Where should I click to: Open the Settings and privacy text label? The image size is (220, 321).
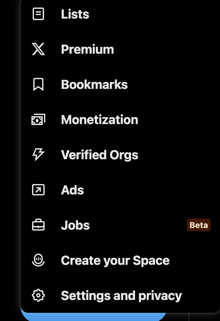tap(121, 296)
